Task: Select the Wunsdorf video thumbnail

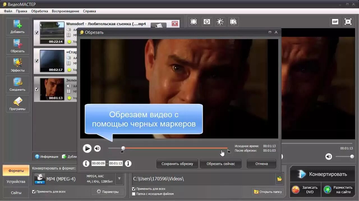Action: tap(52, 33)
